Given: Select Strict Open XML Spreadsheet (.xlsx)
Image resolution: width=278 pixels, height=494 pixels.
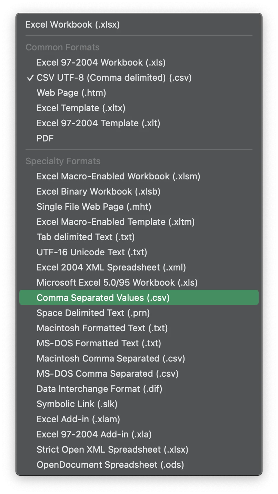Looking at the screenshot, I should coord(139,449).
